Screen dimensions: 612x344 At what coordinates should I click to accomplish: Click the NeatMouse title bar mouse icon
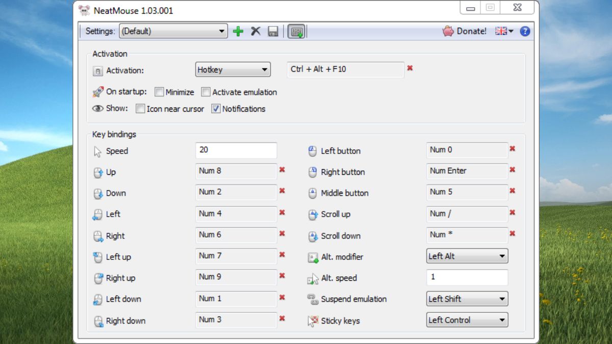[x=84, y=10]
